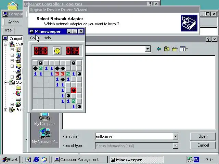Click the Minesweeper taskbar button
The width and height of the screenshot is (219, 164).
click(x=136, y=160)
